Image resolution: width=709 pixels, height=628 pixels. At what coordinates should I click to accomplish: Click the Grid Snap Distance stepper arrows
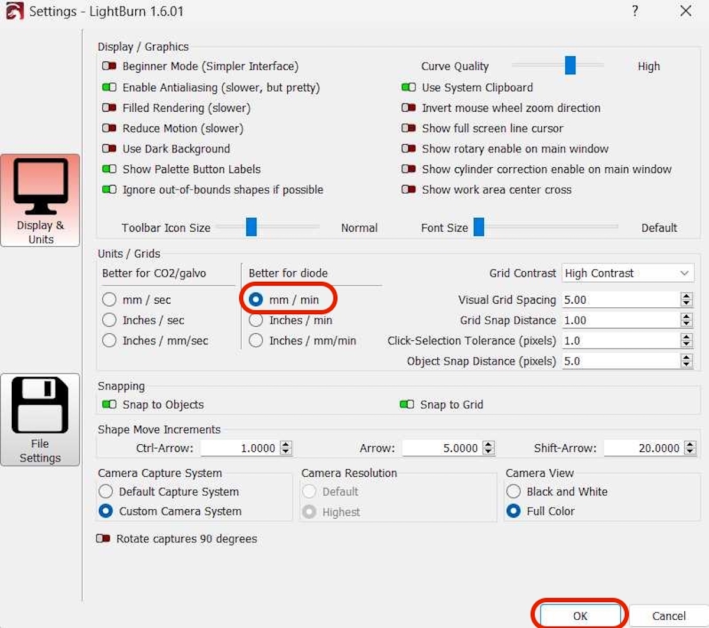click(x=687, y=320)
